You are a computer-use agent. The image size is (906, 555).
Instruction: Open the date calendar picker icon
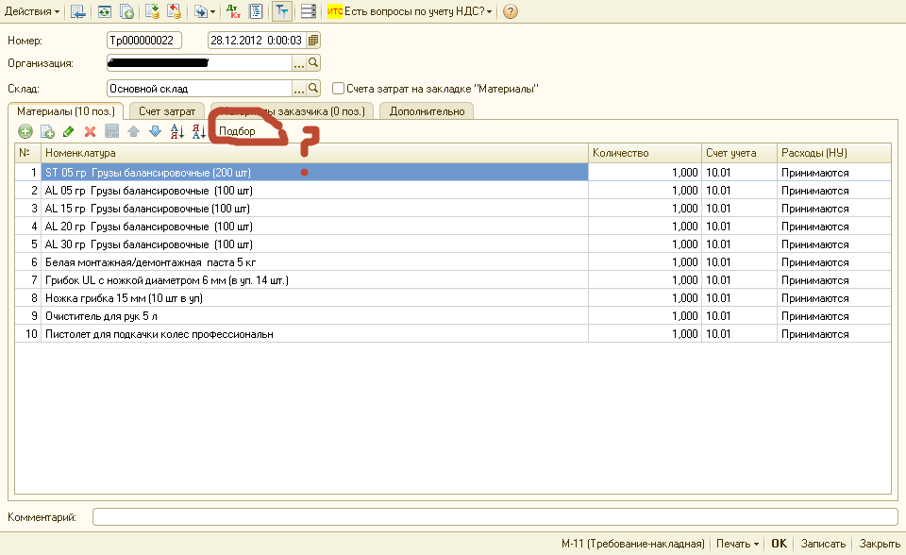(x=313, y=41)
